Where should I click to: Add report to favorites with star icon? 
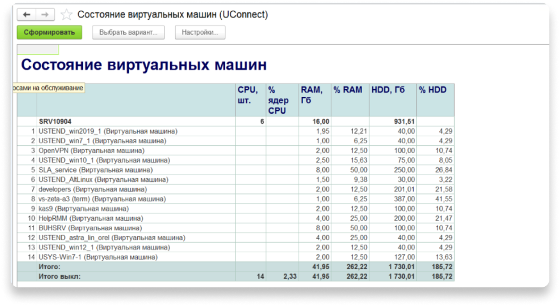click(x=66, y=15)
